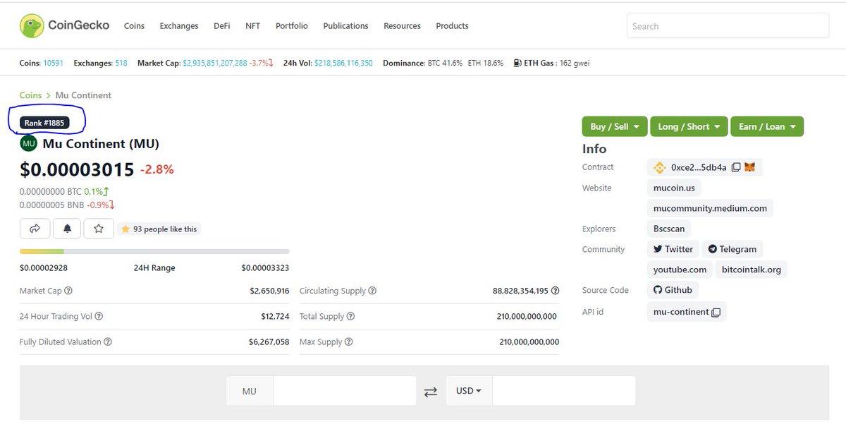Image resolution: width=846 pixels, height=429 pixels.
Task: Click the MetaMask fox icon
Action: 750,167
